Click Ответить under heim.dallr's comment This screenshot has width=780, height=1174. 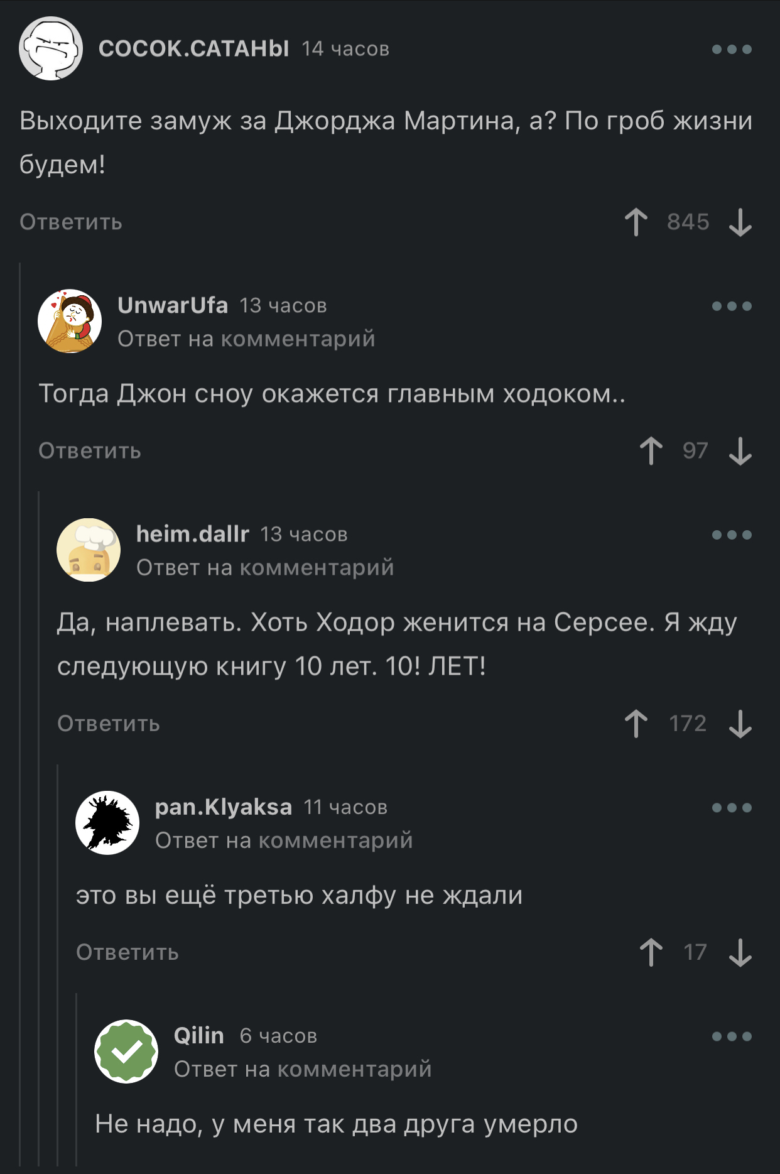tap(109, 723)
